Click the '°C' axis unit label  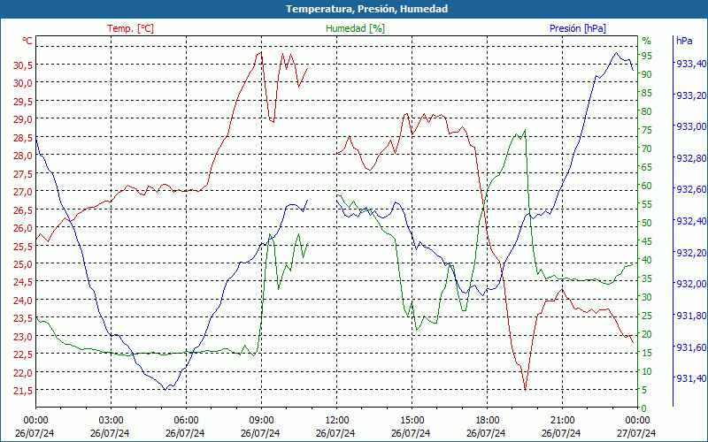pos(27,41)
